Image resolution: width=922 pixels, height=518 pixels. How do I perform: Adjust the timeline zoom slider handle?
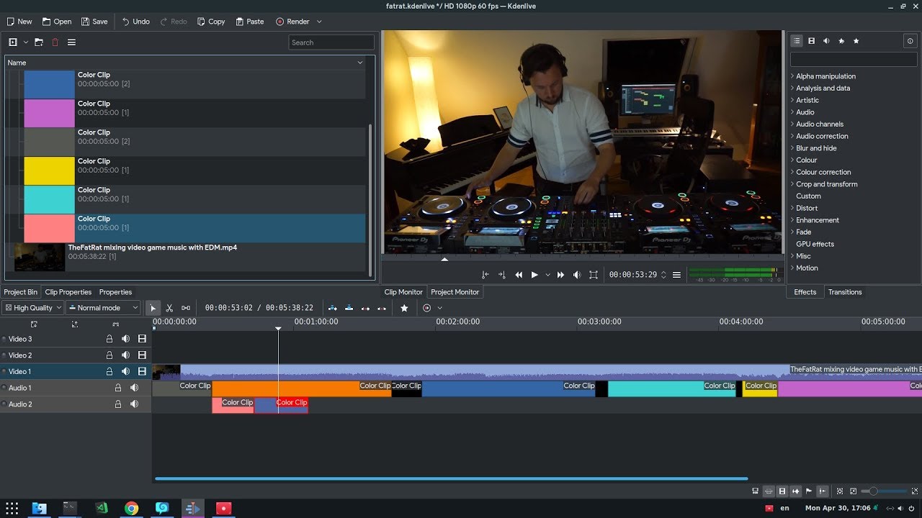(873, 491)
